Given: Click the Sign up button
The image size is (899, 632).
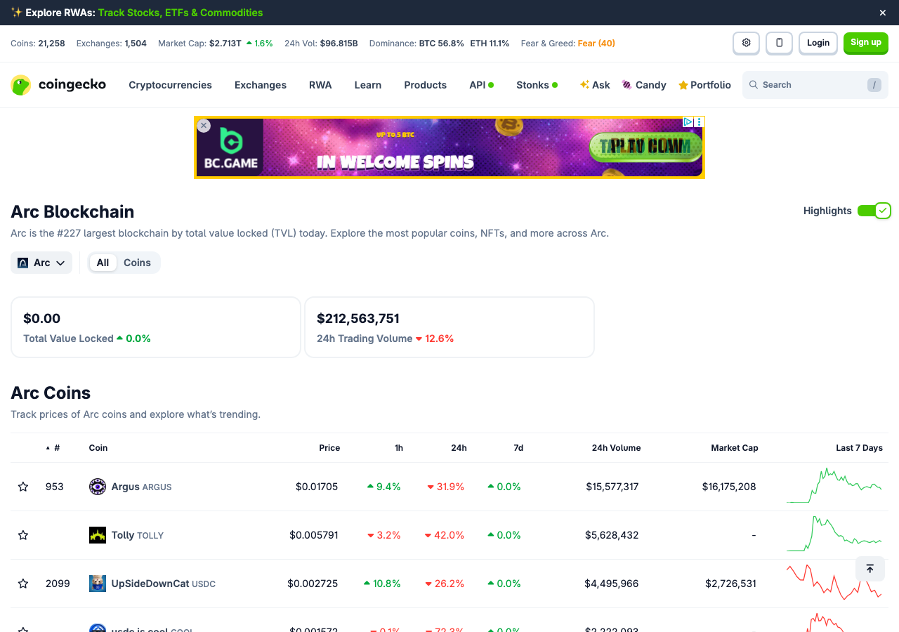Looking at the screenshot, I should [x=866, y=43].
